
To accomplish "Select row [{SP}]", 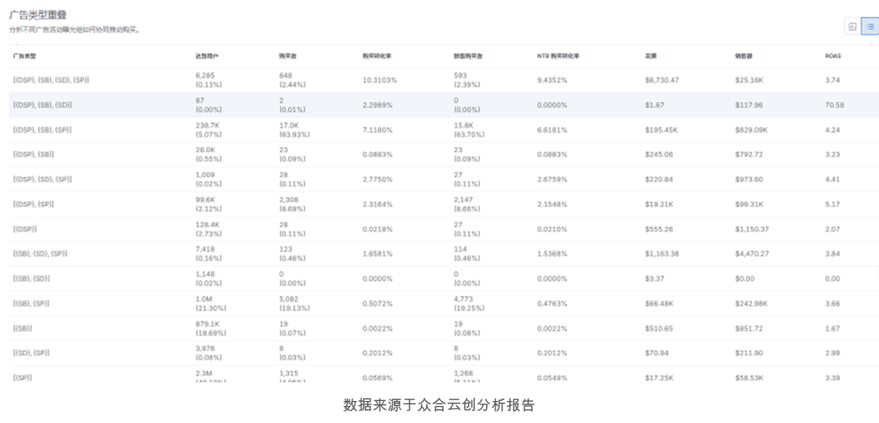I will (x=444, y=373).
